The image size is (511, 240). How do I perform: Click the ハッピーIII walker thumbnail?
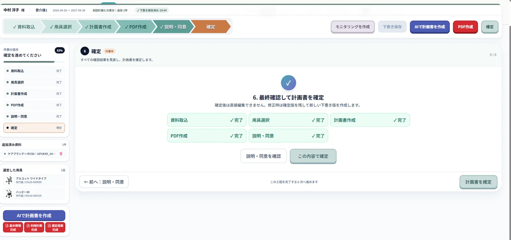pyautogui.click(x=9, y=194)
